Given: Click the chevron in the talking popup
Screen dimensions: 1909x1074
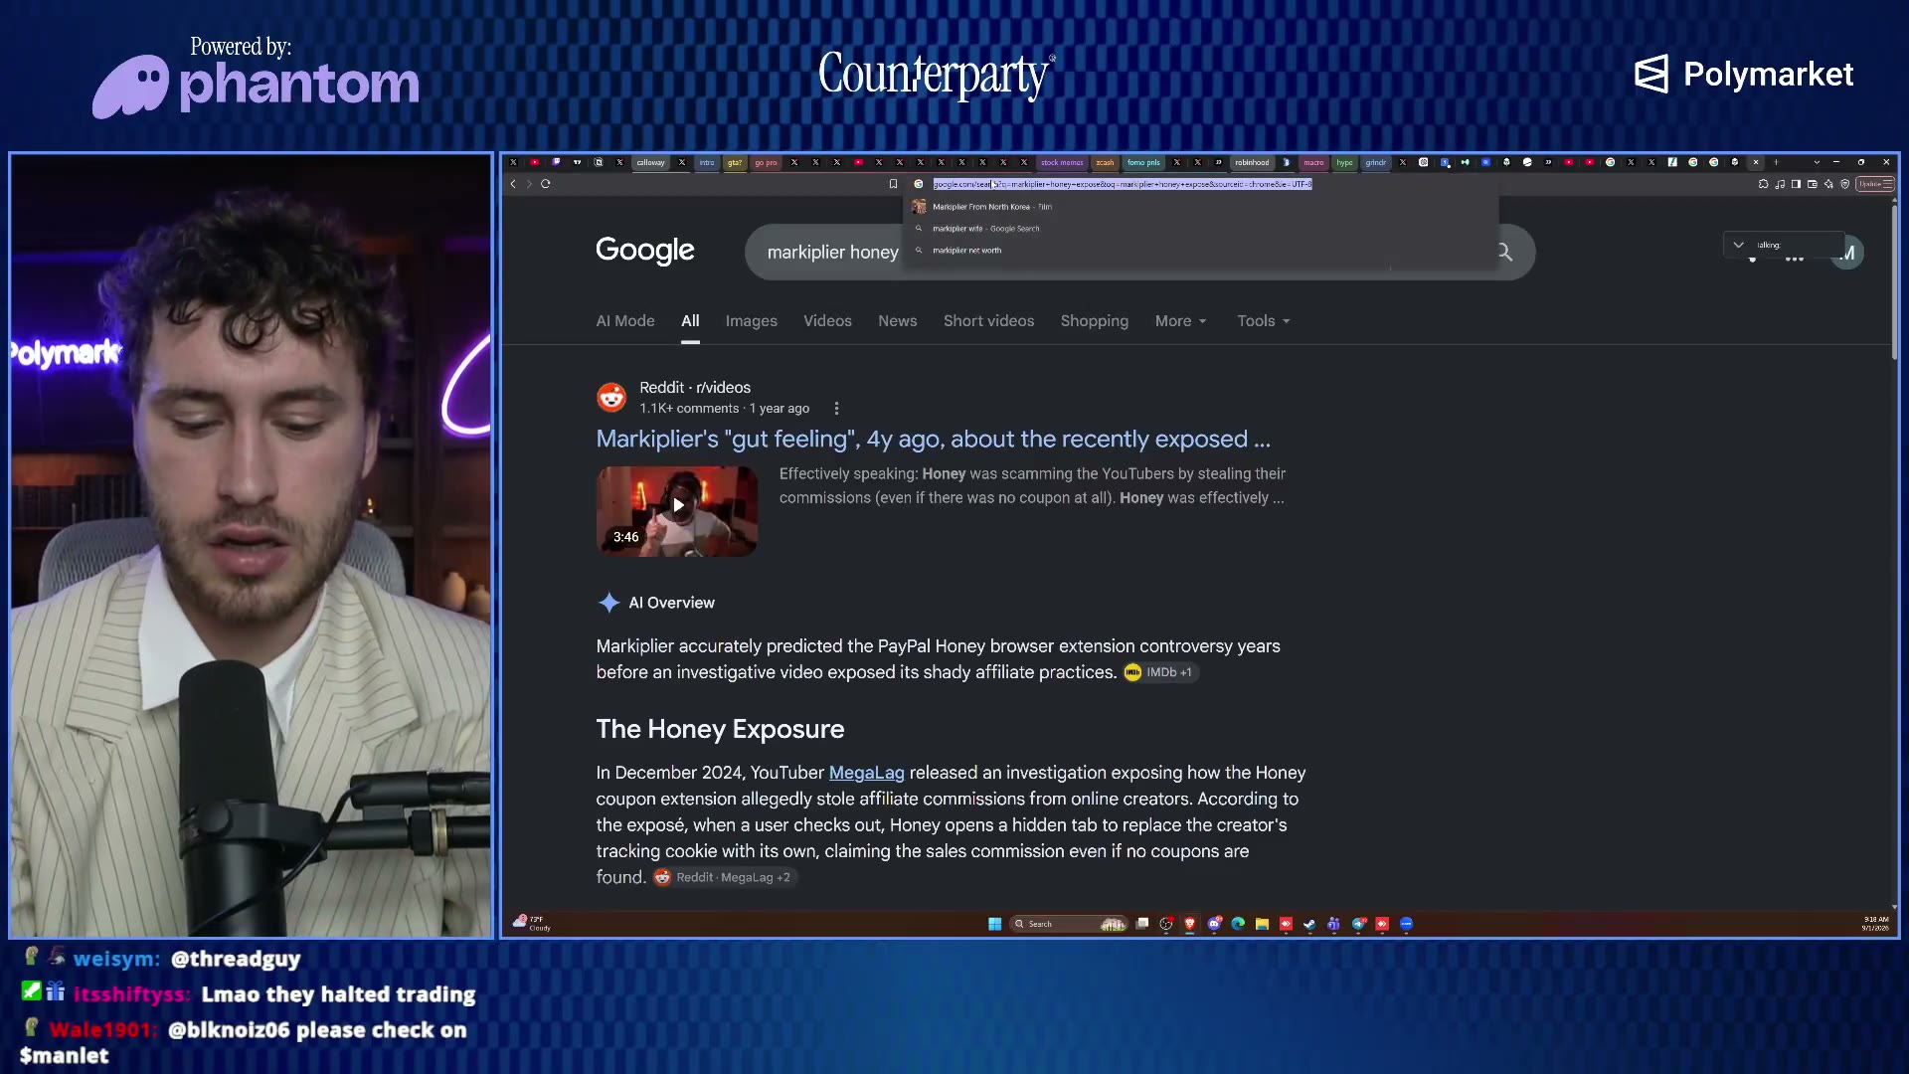Looking at the screenshot, I should pyautogui.click(x=1738, y=245).
